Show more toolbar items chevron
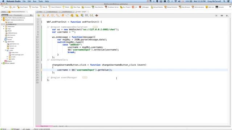Viewport: 232px width, 130px height. 230,7
